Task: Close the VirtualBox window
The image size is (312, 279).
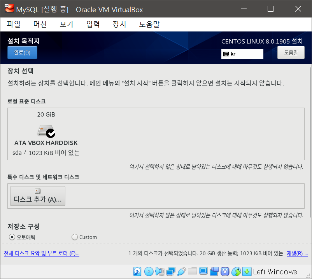Action: click(298, 9)
